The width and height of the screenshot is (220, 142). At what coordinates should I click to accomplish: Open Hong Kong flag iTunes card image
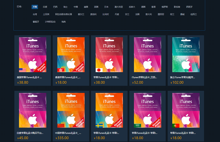71,55
